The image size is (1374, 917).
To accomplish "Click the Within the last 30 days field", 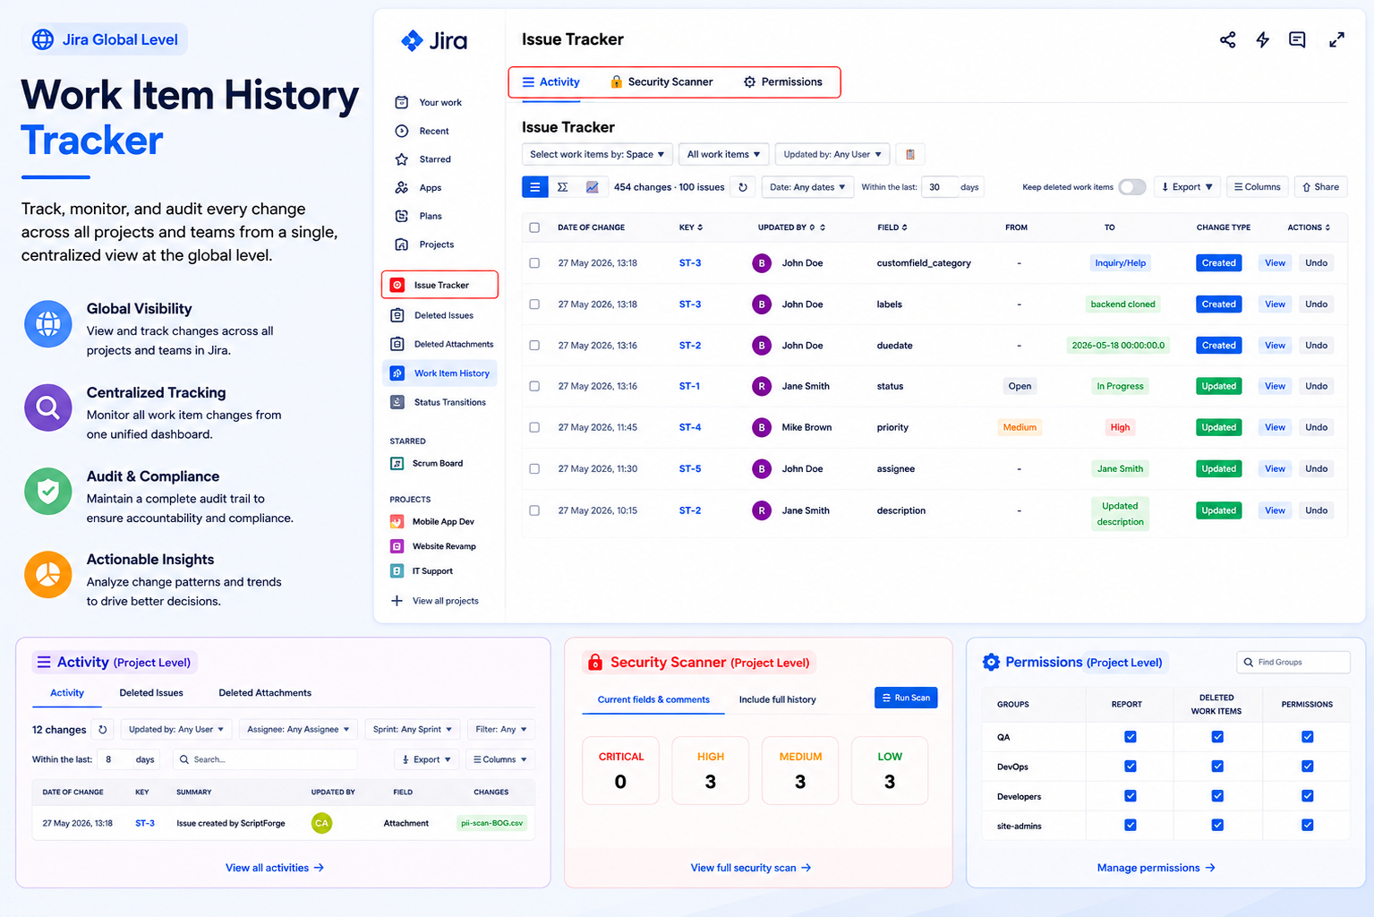I will click(x=939, y=187).
